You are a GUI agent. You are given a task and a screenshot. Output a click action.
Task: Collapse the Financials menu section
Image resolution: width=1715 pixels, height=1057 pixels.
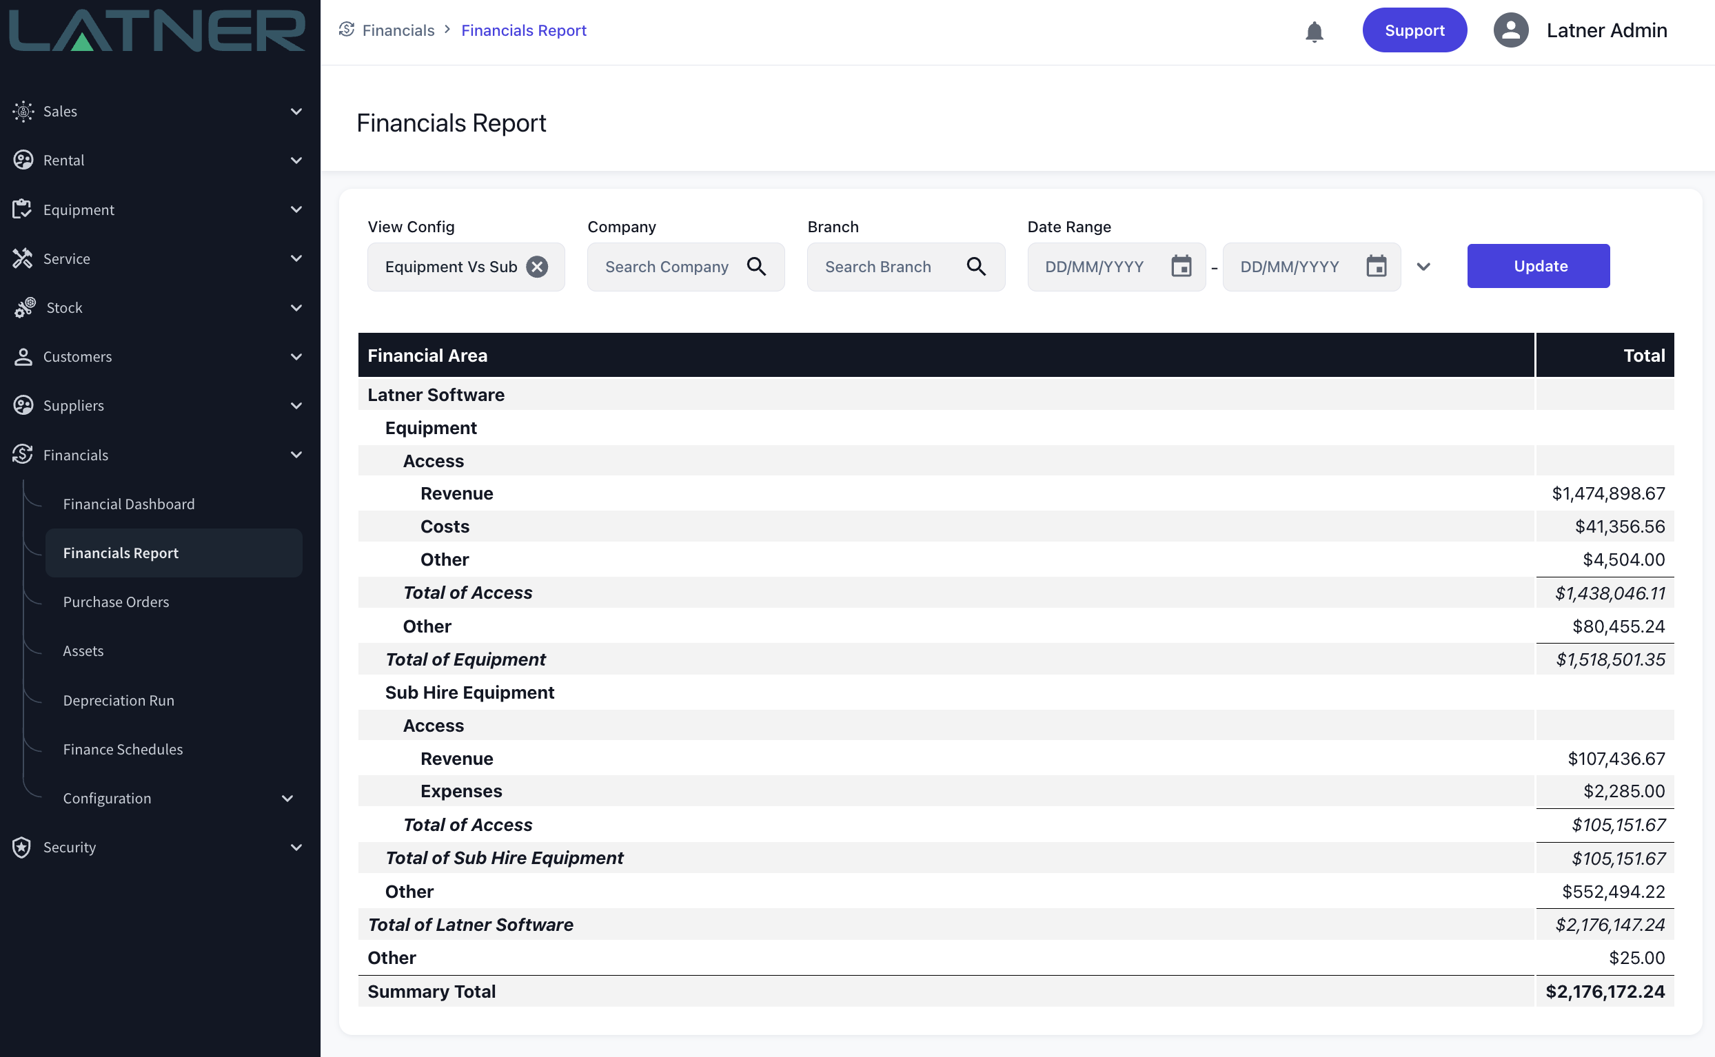[x=296, y=455]
